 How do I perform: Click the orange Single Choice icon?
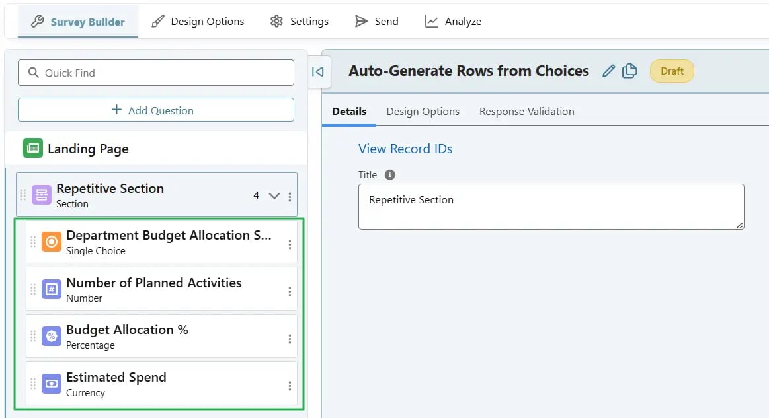click(52, 242)
